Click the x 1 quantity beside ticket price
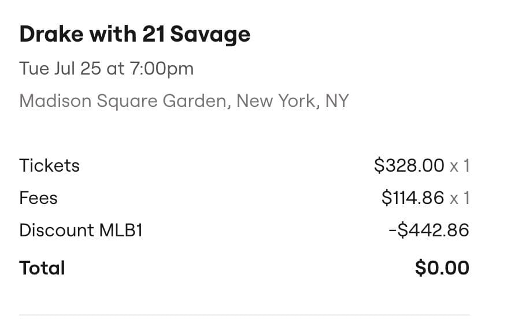This screenshot has height=319, width=511. (x=460, y=166)
